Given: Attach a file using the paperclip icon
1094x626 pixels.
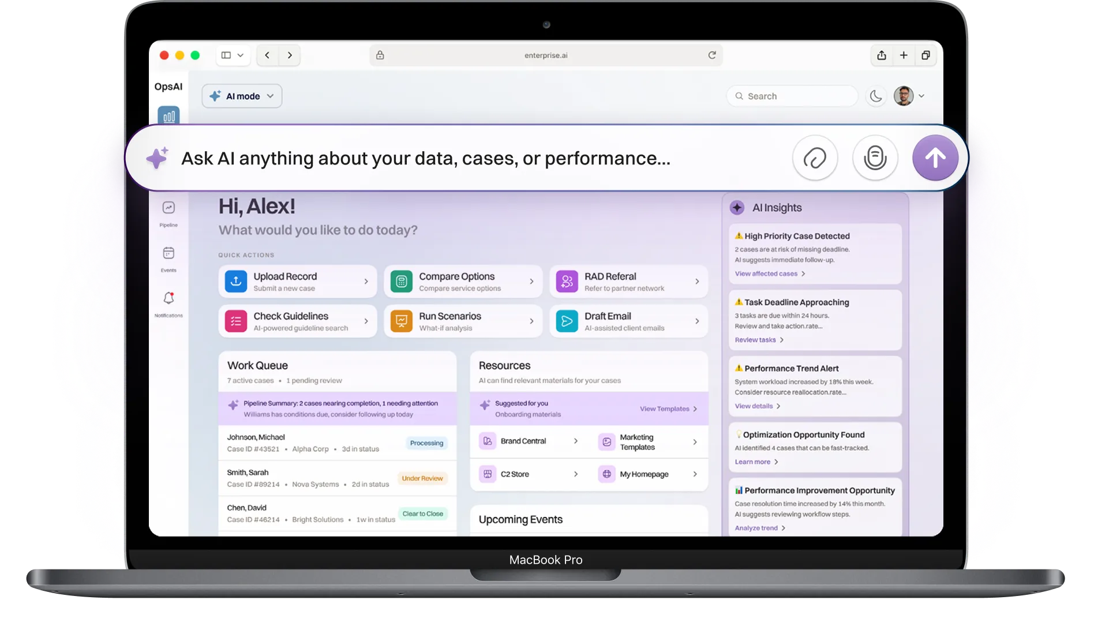Looking at the screenshot, I should tap(815, 158).
